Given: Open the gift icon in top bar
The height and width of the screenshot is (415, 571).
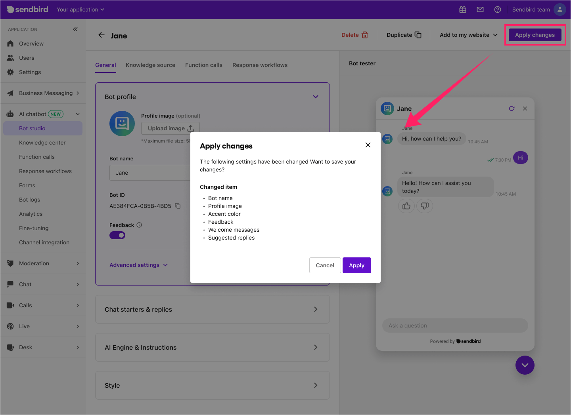Looking at the screenshot, I should tap(463, 10).
